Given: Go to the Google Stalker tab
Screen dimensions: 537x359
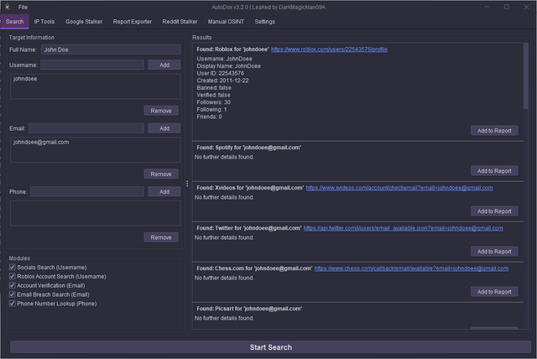Looking at the screenshot, I should pos(84,22).
